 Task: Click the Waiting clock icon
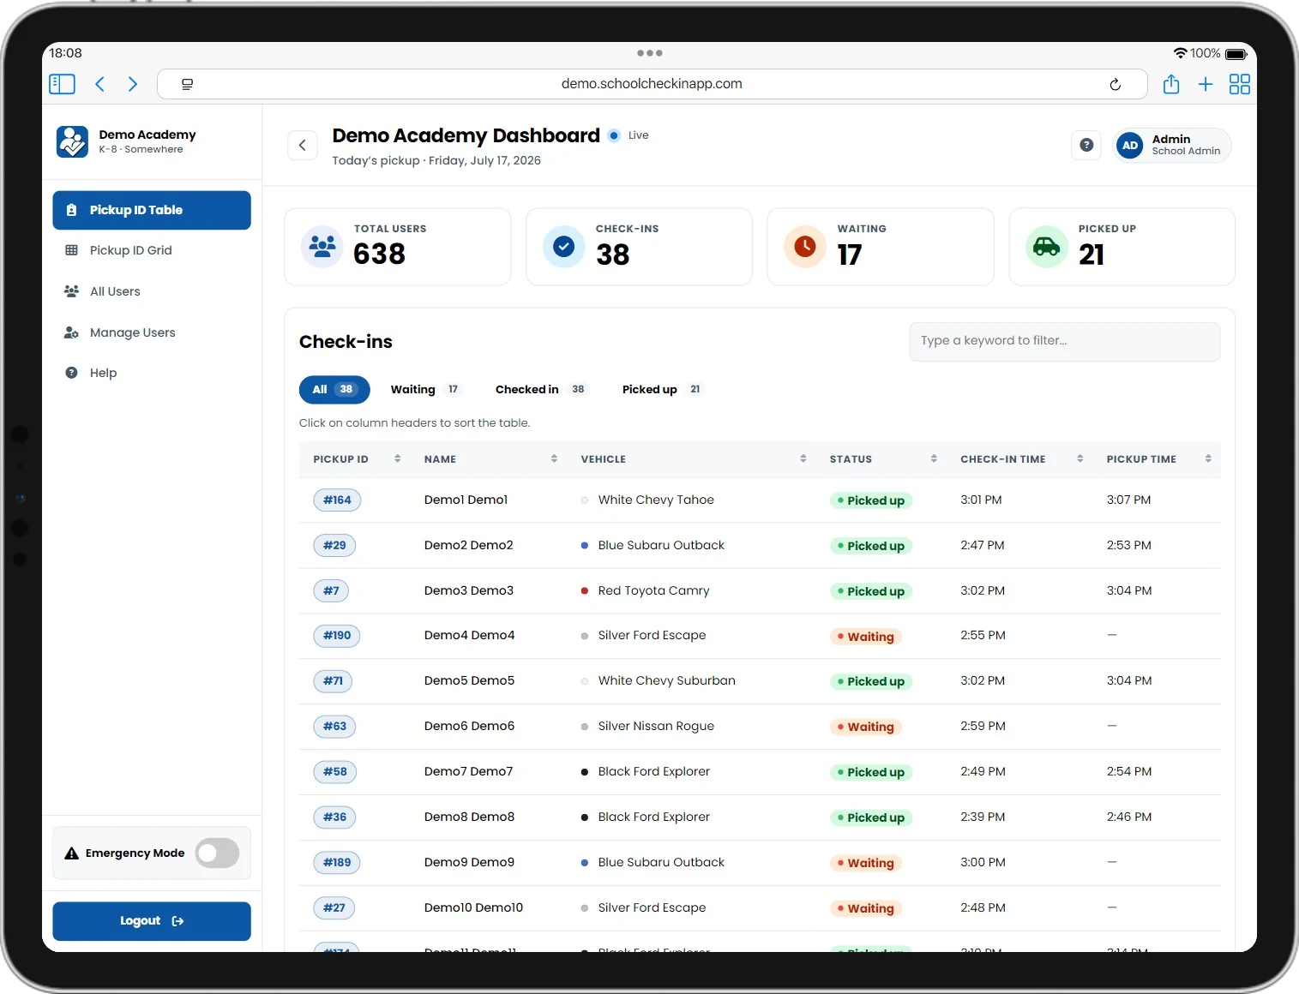pos(804,247)
